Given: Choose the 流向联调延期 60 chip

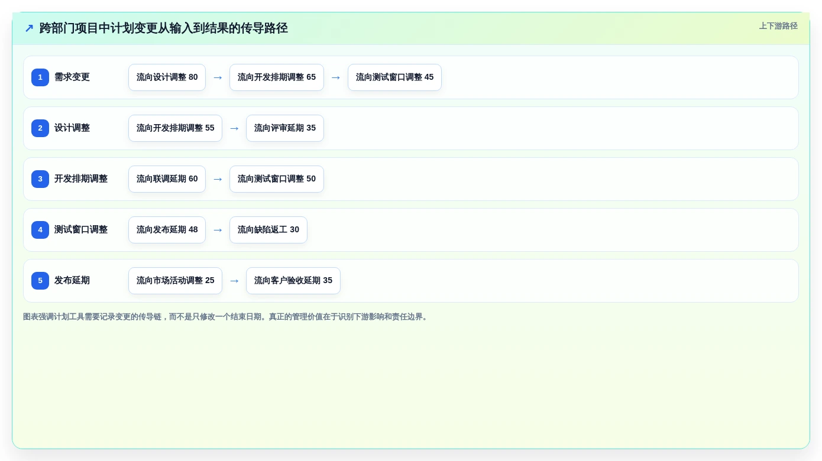Looking at the screenshot, I should pos(167,179).
